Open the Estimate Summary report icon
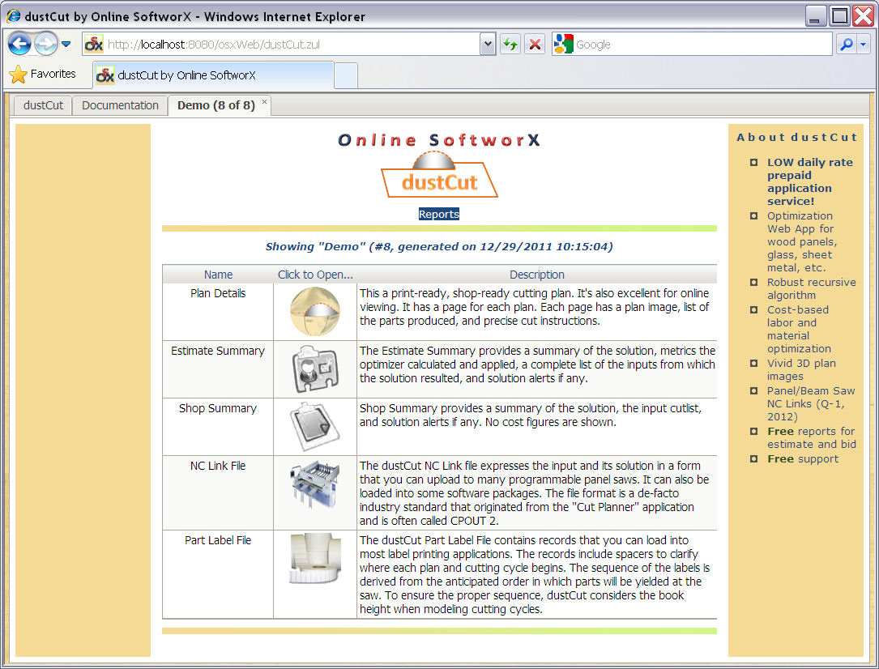Viewport: 879px width, 669px height. click(x=315, y=369)
